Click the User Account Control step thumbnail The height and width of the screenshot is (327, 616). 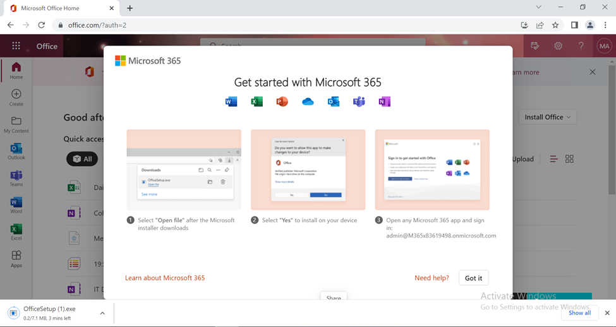[308, 170]
